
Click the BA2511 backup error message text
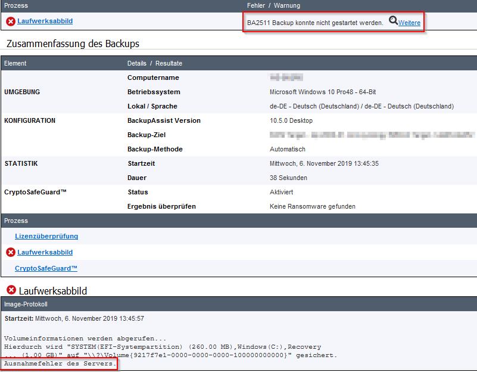tap(315, 23)
